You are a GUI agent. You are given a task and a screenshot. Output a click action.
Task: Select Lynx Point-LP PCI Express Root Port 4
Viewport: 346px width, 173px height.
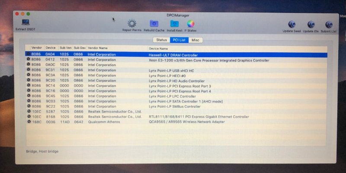[x=180, y=91]
